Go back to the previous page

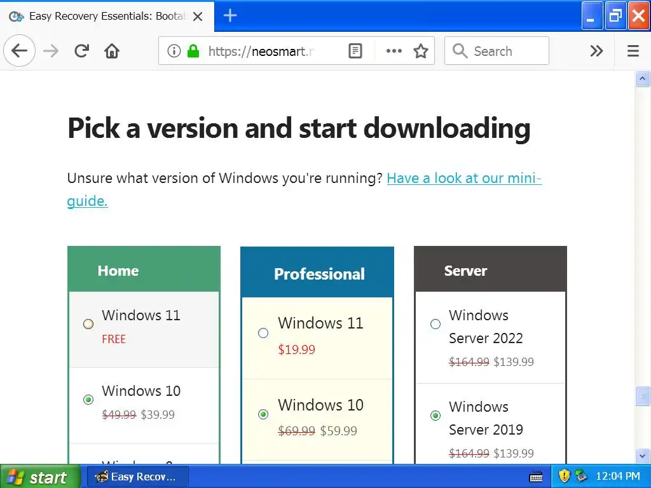click(x=19, y=51)
